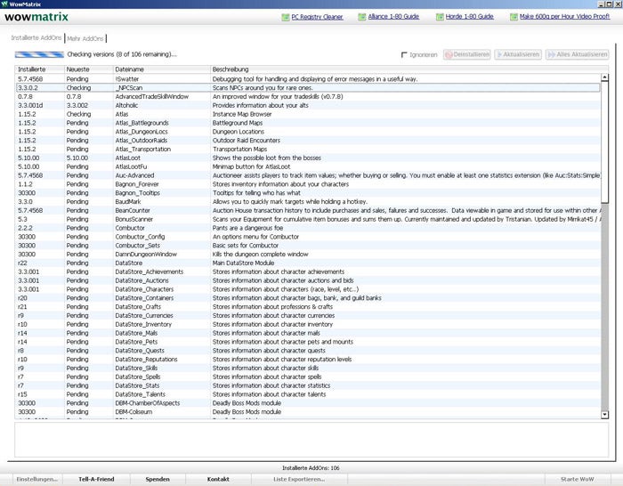
Task: Select the DataStore_Pets row
Action: [308, 342]
